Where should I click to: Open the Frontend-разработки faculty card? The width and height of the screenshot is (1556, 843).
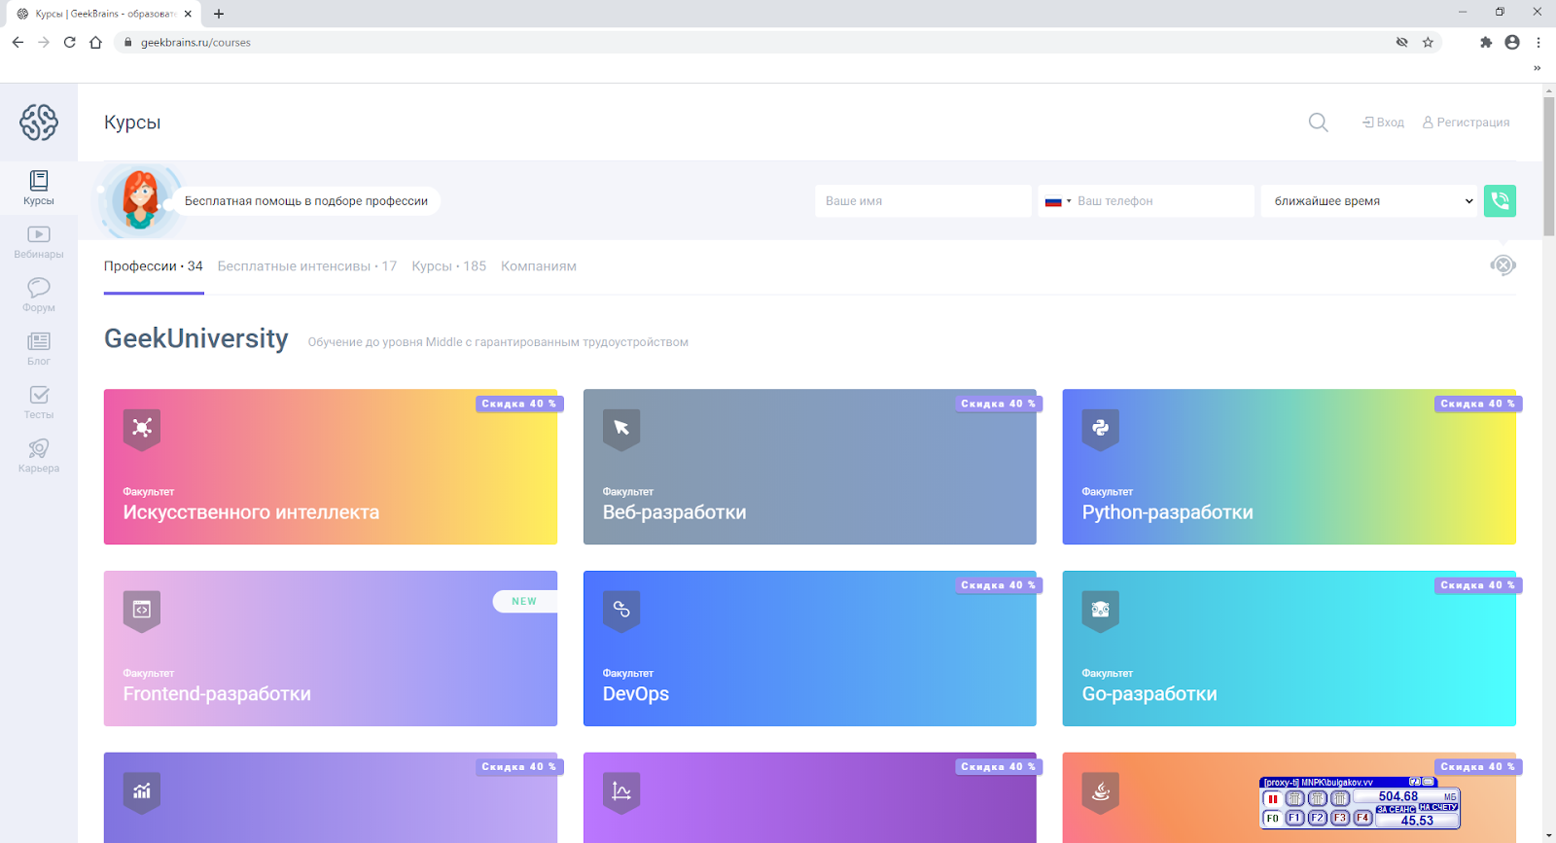[x=331, y=649]
